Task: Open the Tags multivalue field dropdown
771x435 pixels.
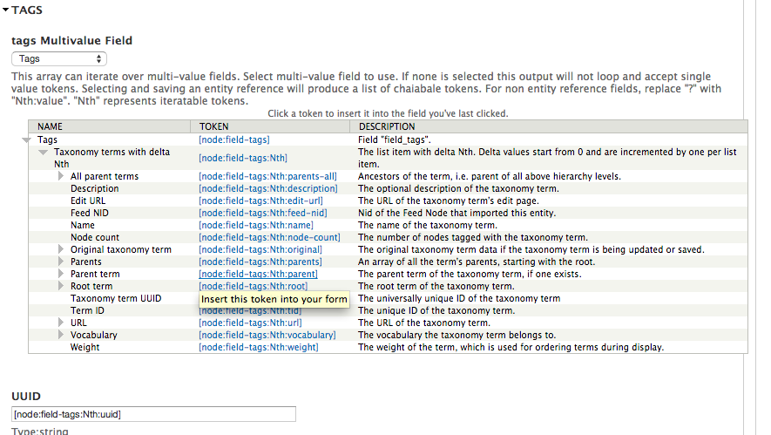Action: [x=59, y=59]
